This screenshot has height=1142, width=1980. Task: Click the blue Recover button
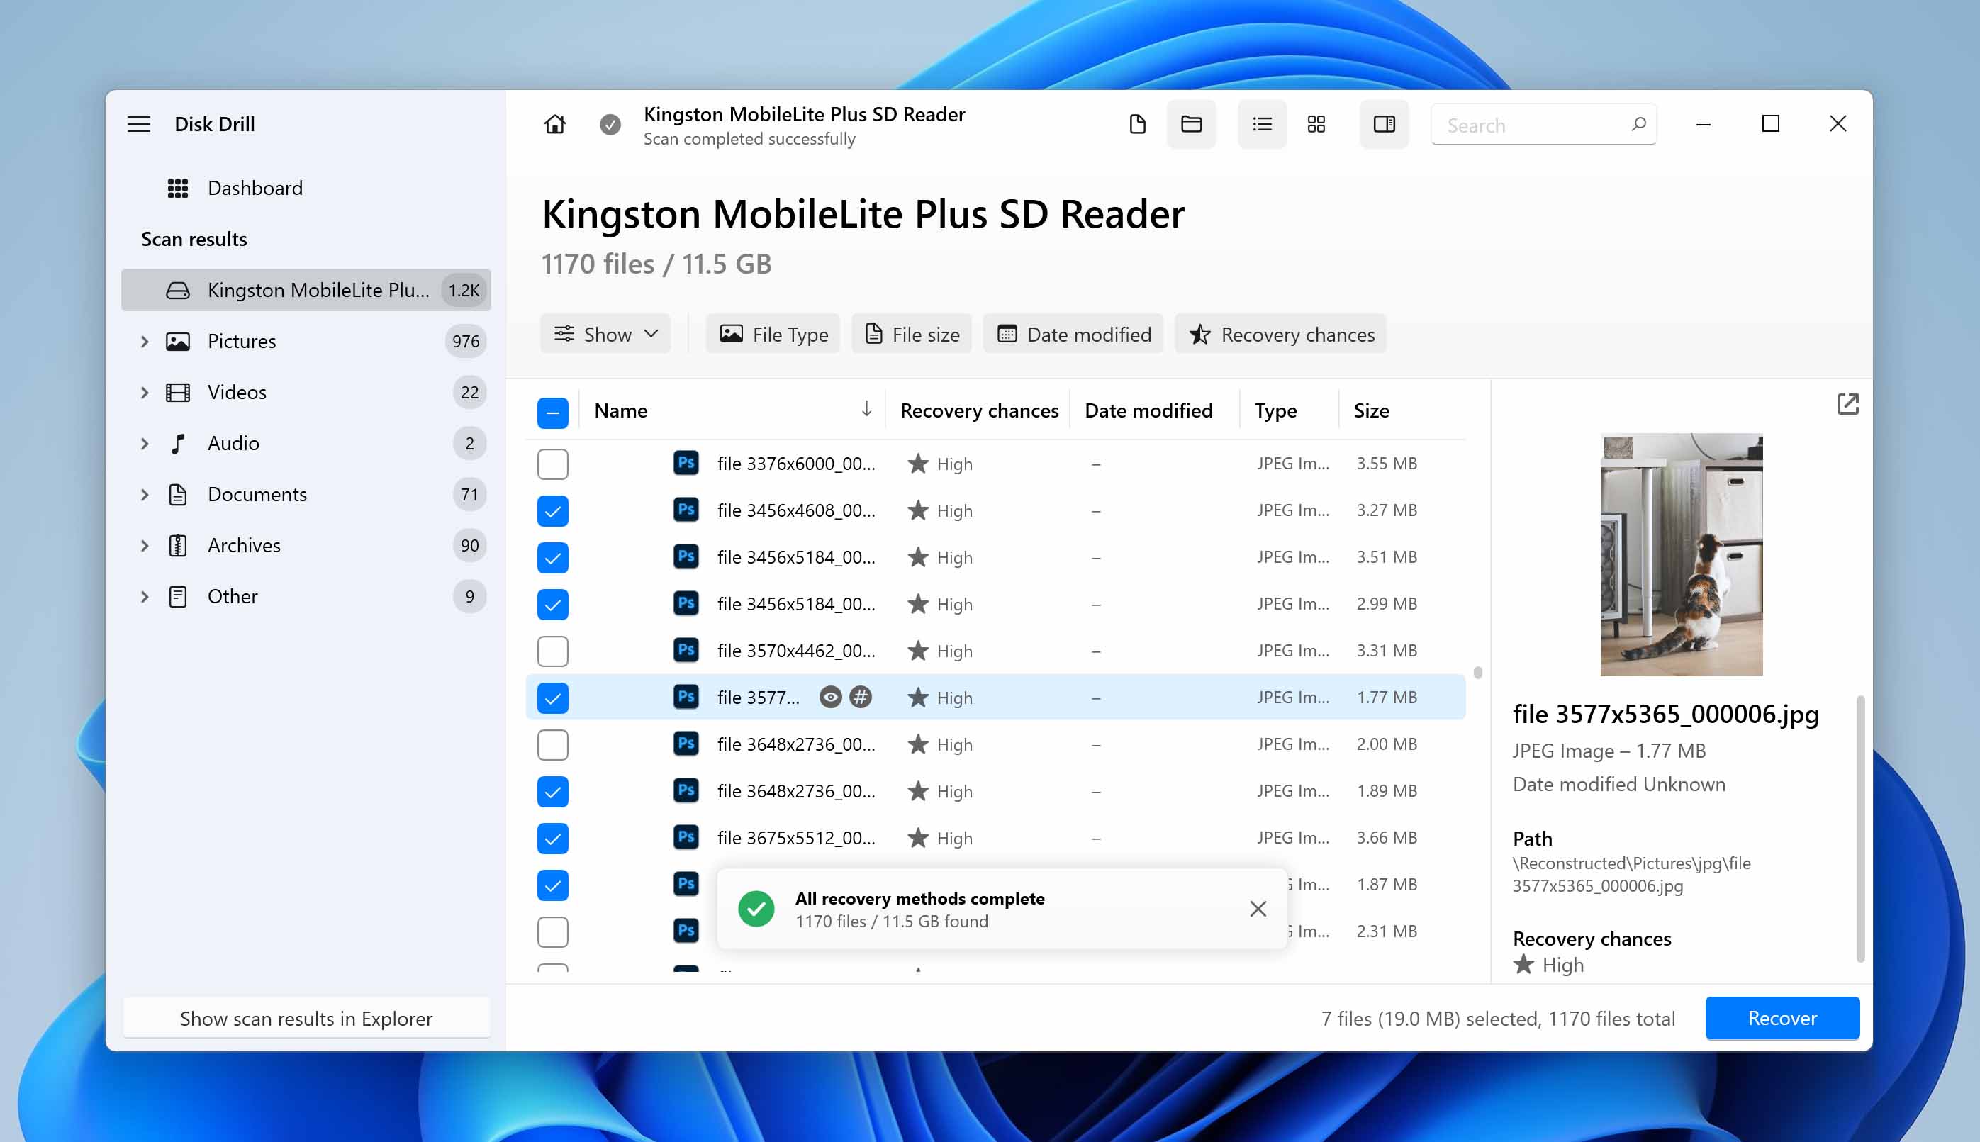tap(1782, 1017)
